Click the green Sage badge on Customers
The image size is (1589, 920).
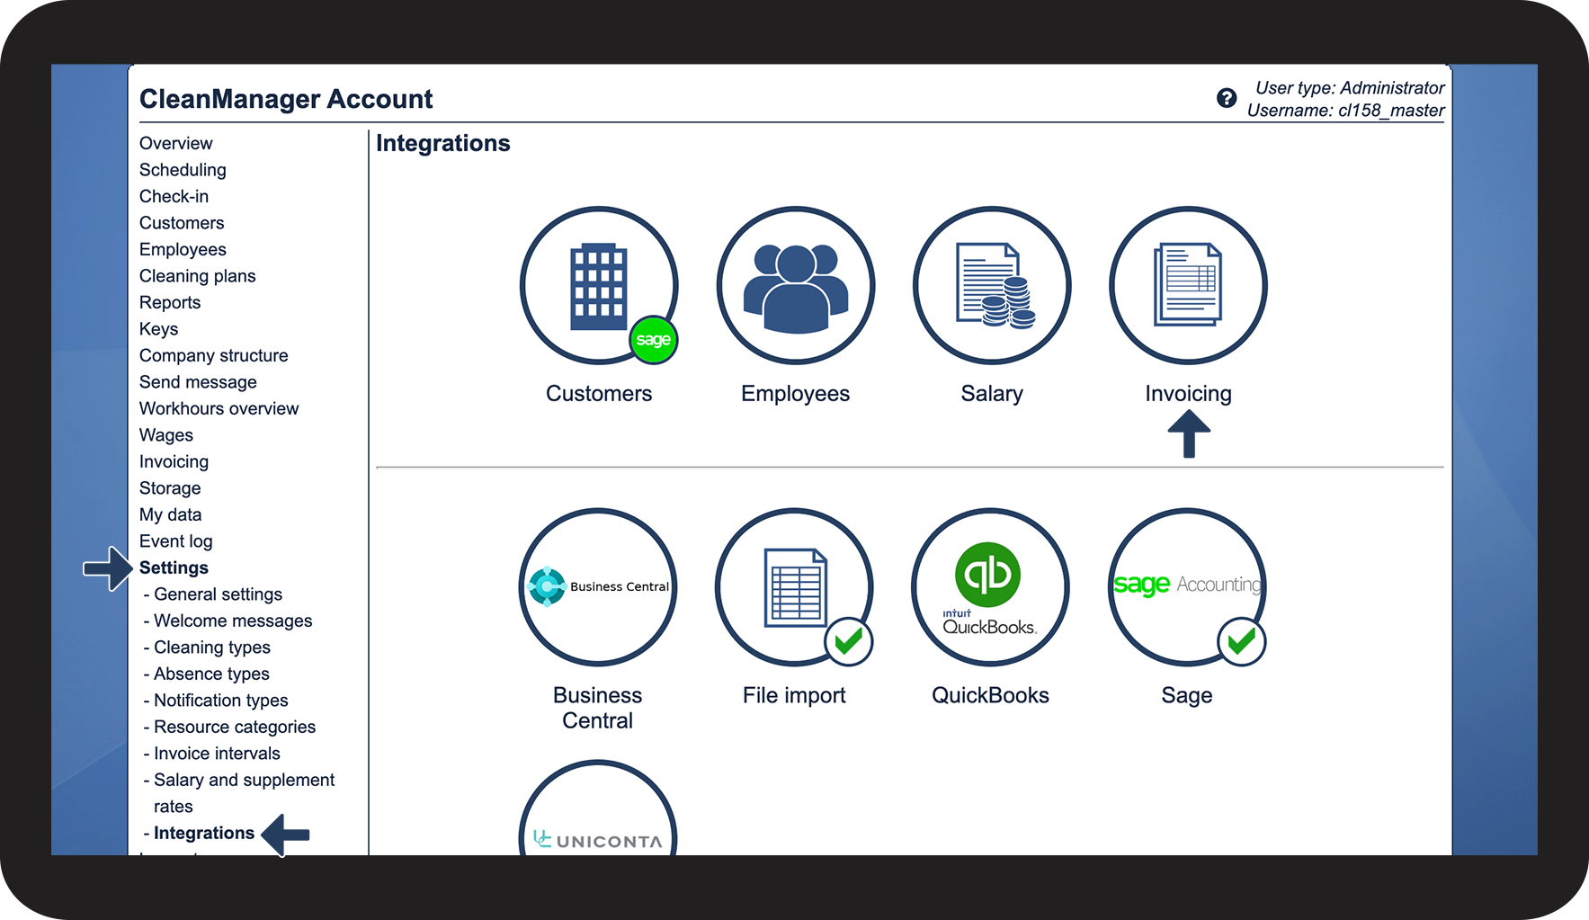654,340
